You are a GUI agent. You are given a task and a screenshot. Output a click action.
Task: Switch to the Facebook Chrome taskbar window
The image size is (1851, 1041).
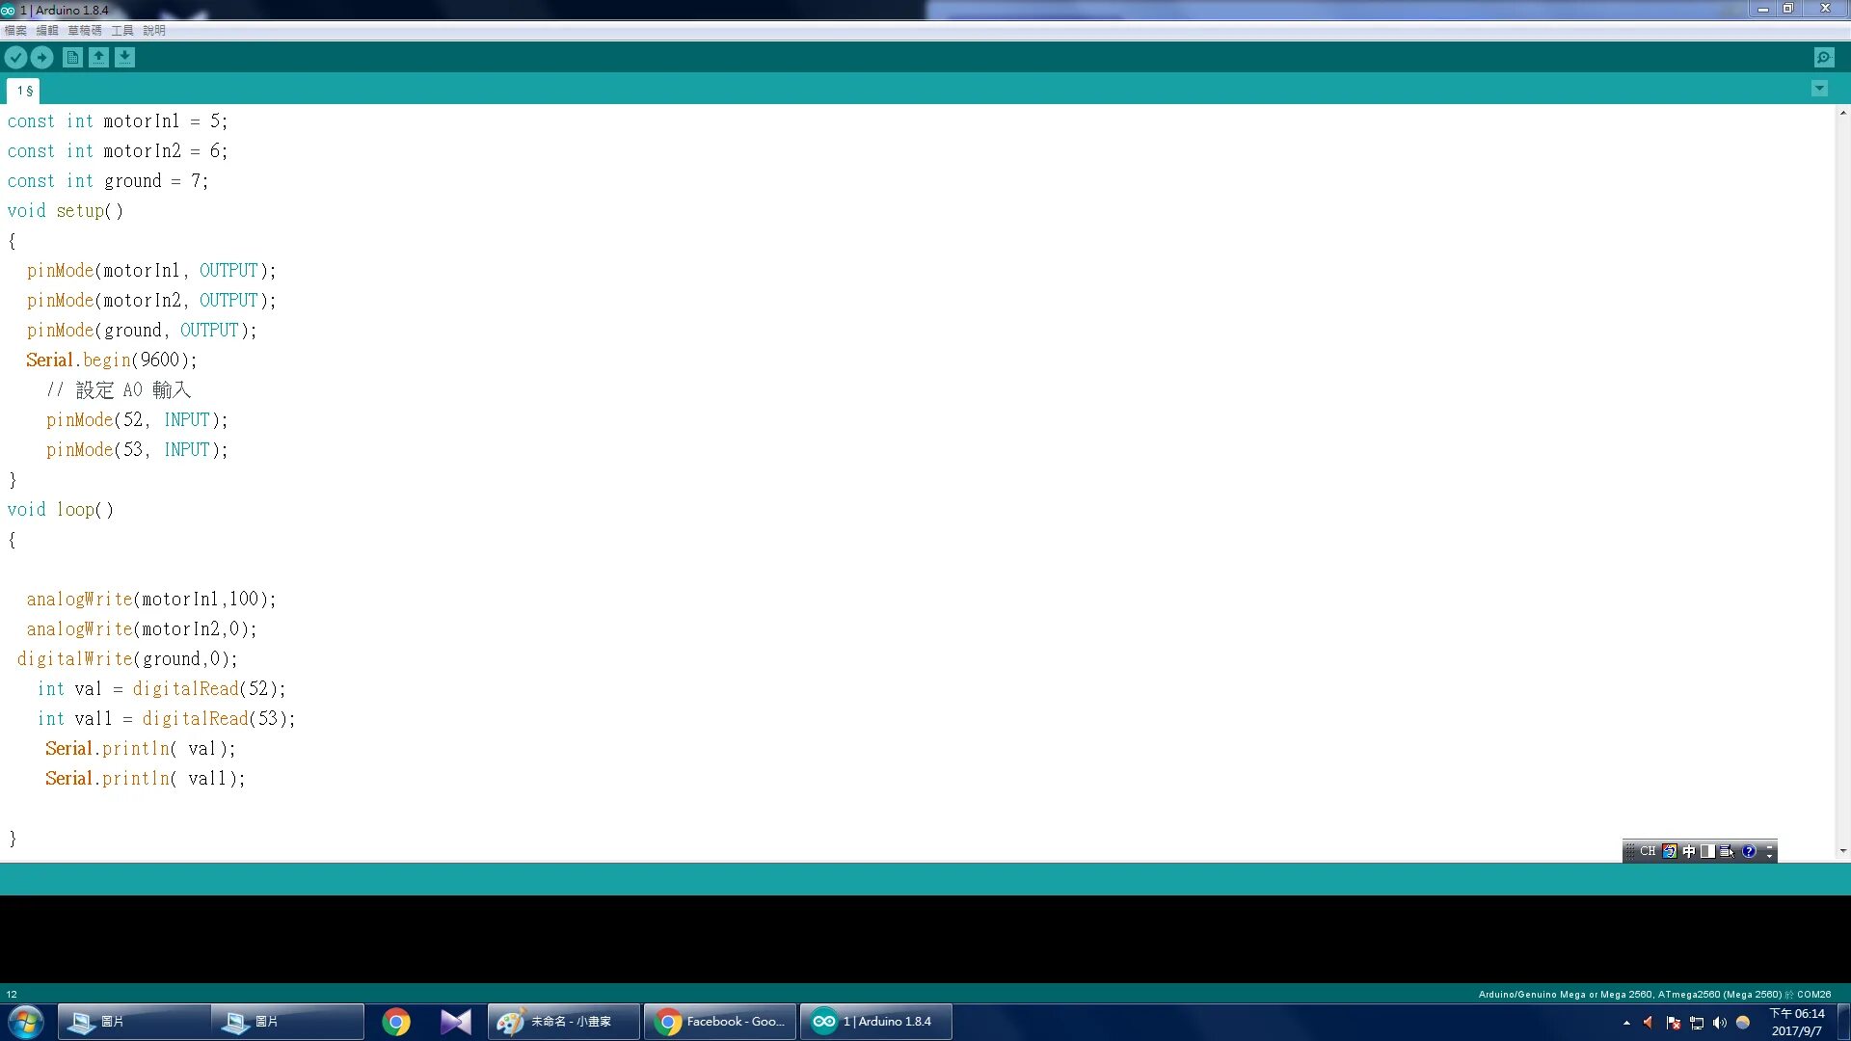[720, 1022]
